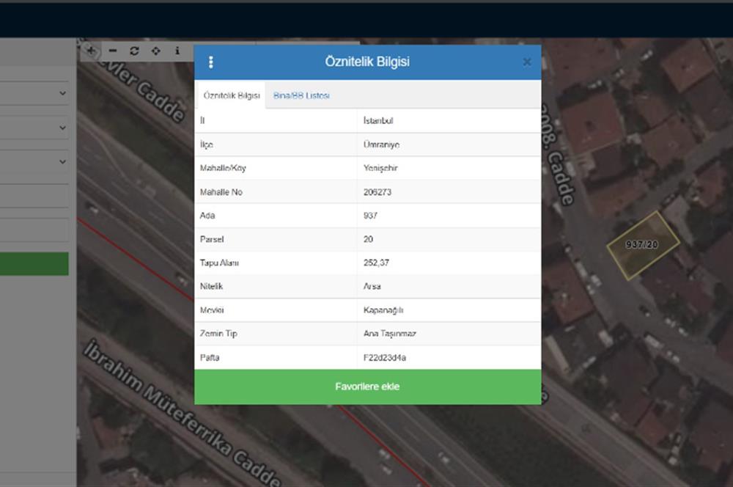Switch to the Bina/BB Listesi tab
Viewport: 733px width, 487px height.
(301, 96)
